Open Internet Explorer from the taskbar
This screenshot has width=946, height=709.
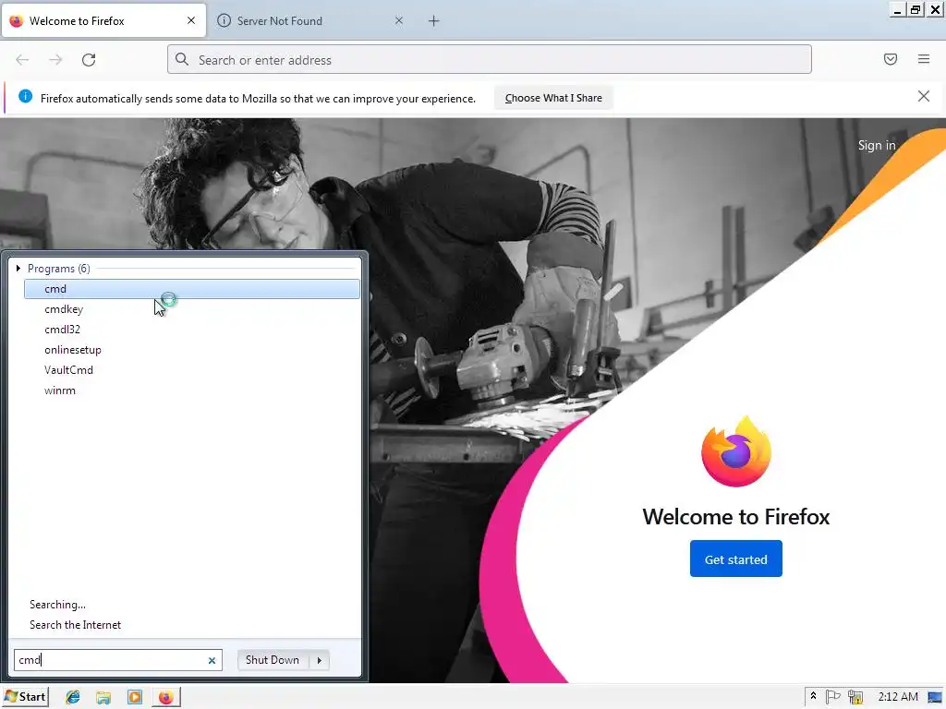(72, 698)
